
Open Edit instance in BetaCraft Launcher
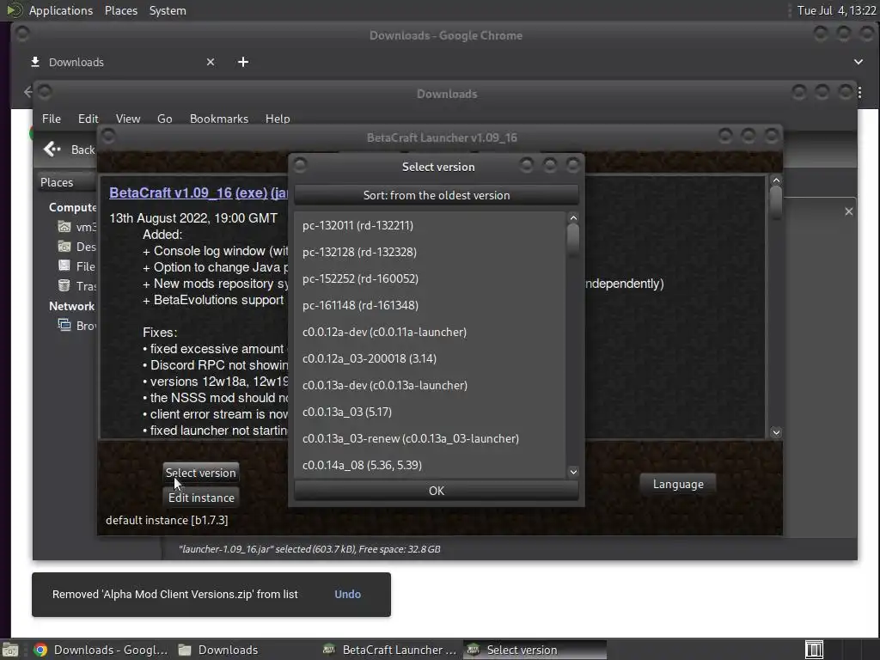tap(201, 498)
